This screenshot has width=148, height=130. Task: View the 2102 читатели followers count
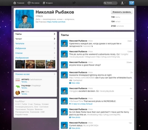pyautogui.click(x=117, y=26)
